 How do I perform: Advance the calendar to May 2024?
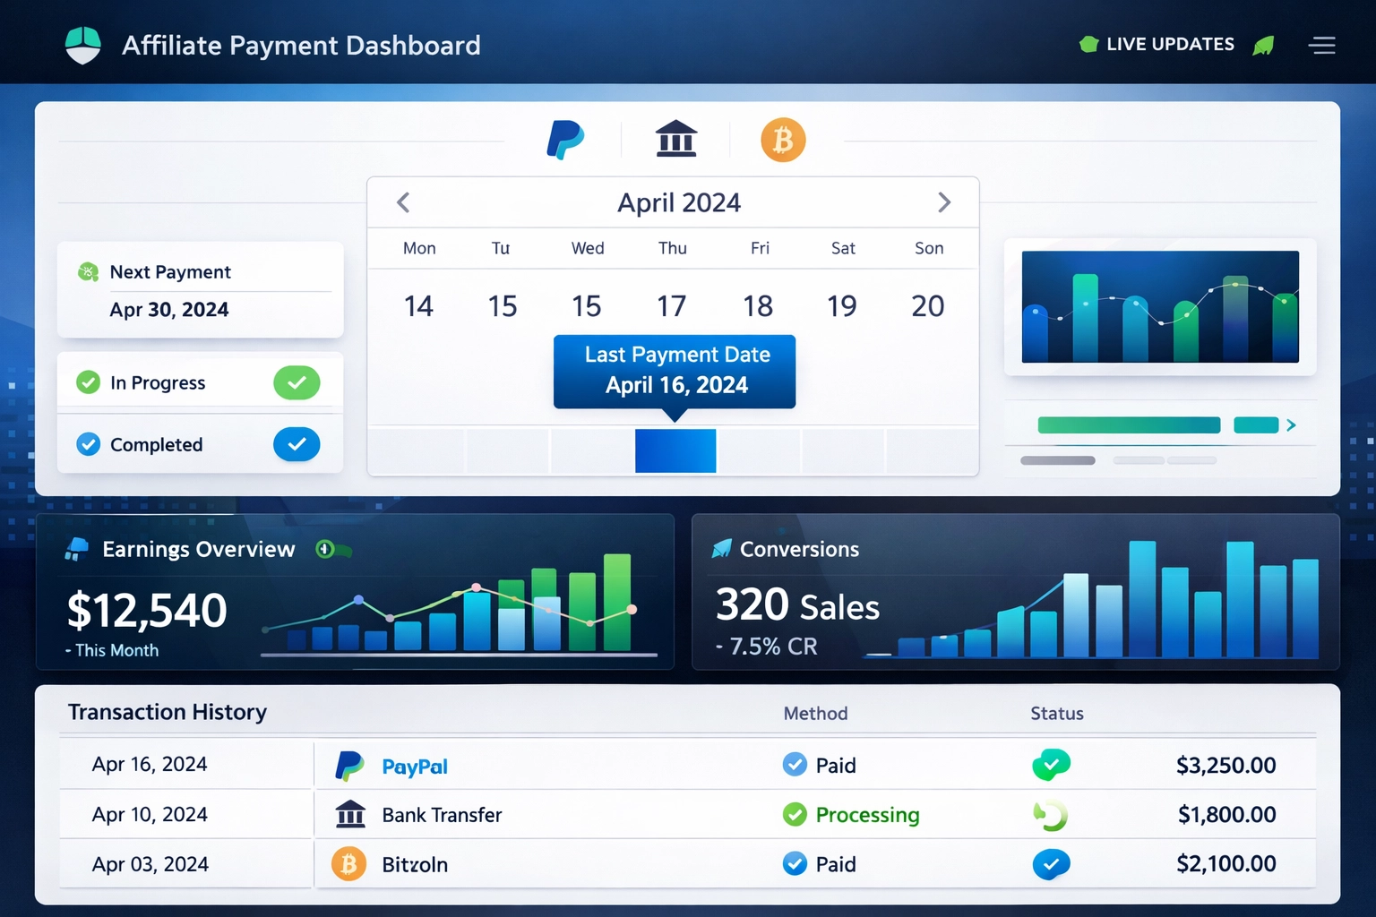(945, 202)
